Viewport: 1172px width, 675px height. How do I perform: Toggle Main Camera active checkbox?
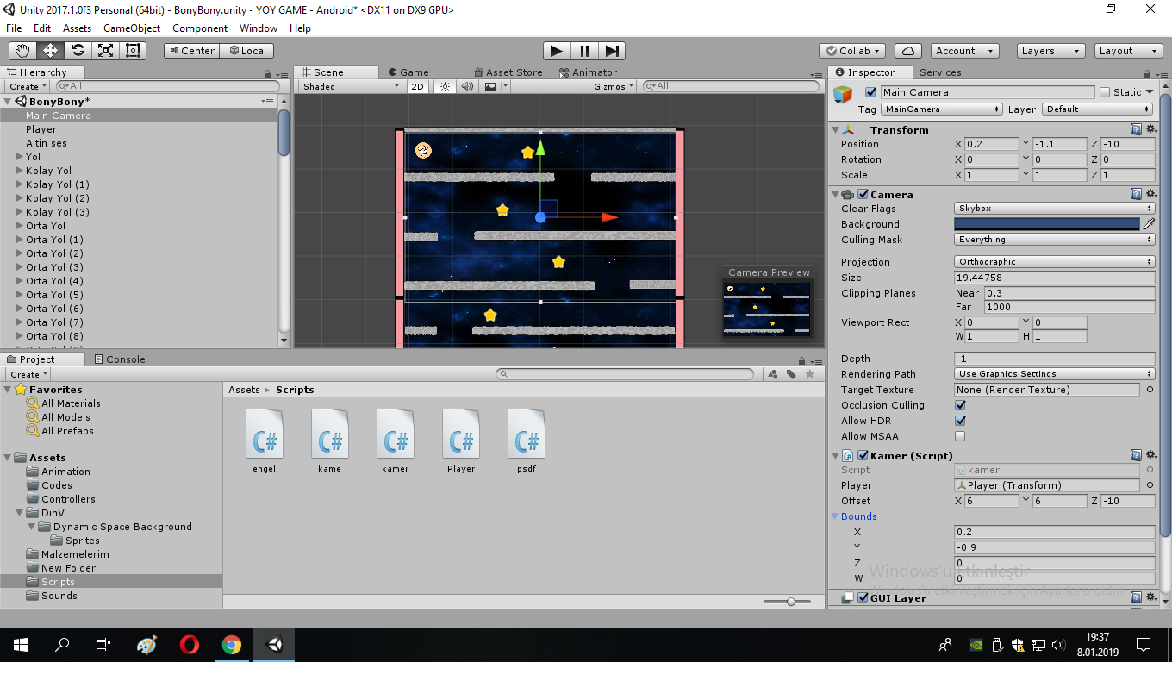[870, 92]
